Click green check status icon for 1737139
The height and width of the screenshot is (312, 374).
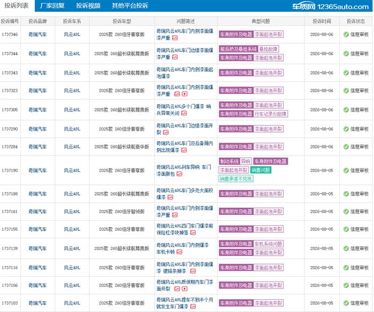point(346,248)
